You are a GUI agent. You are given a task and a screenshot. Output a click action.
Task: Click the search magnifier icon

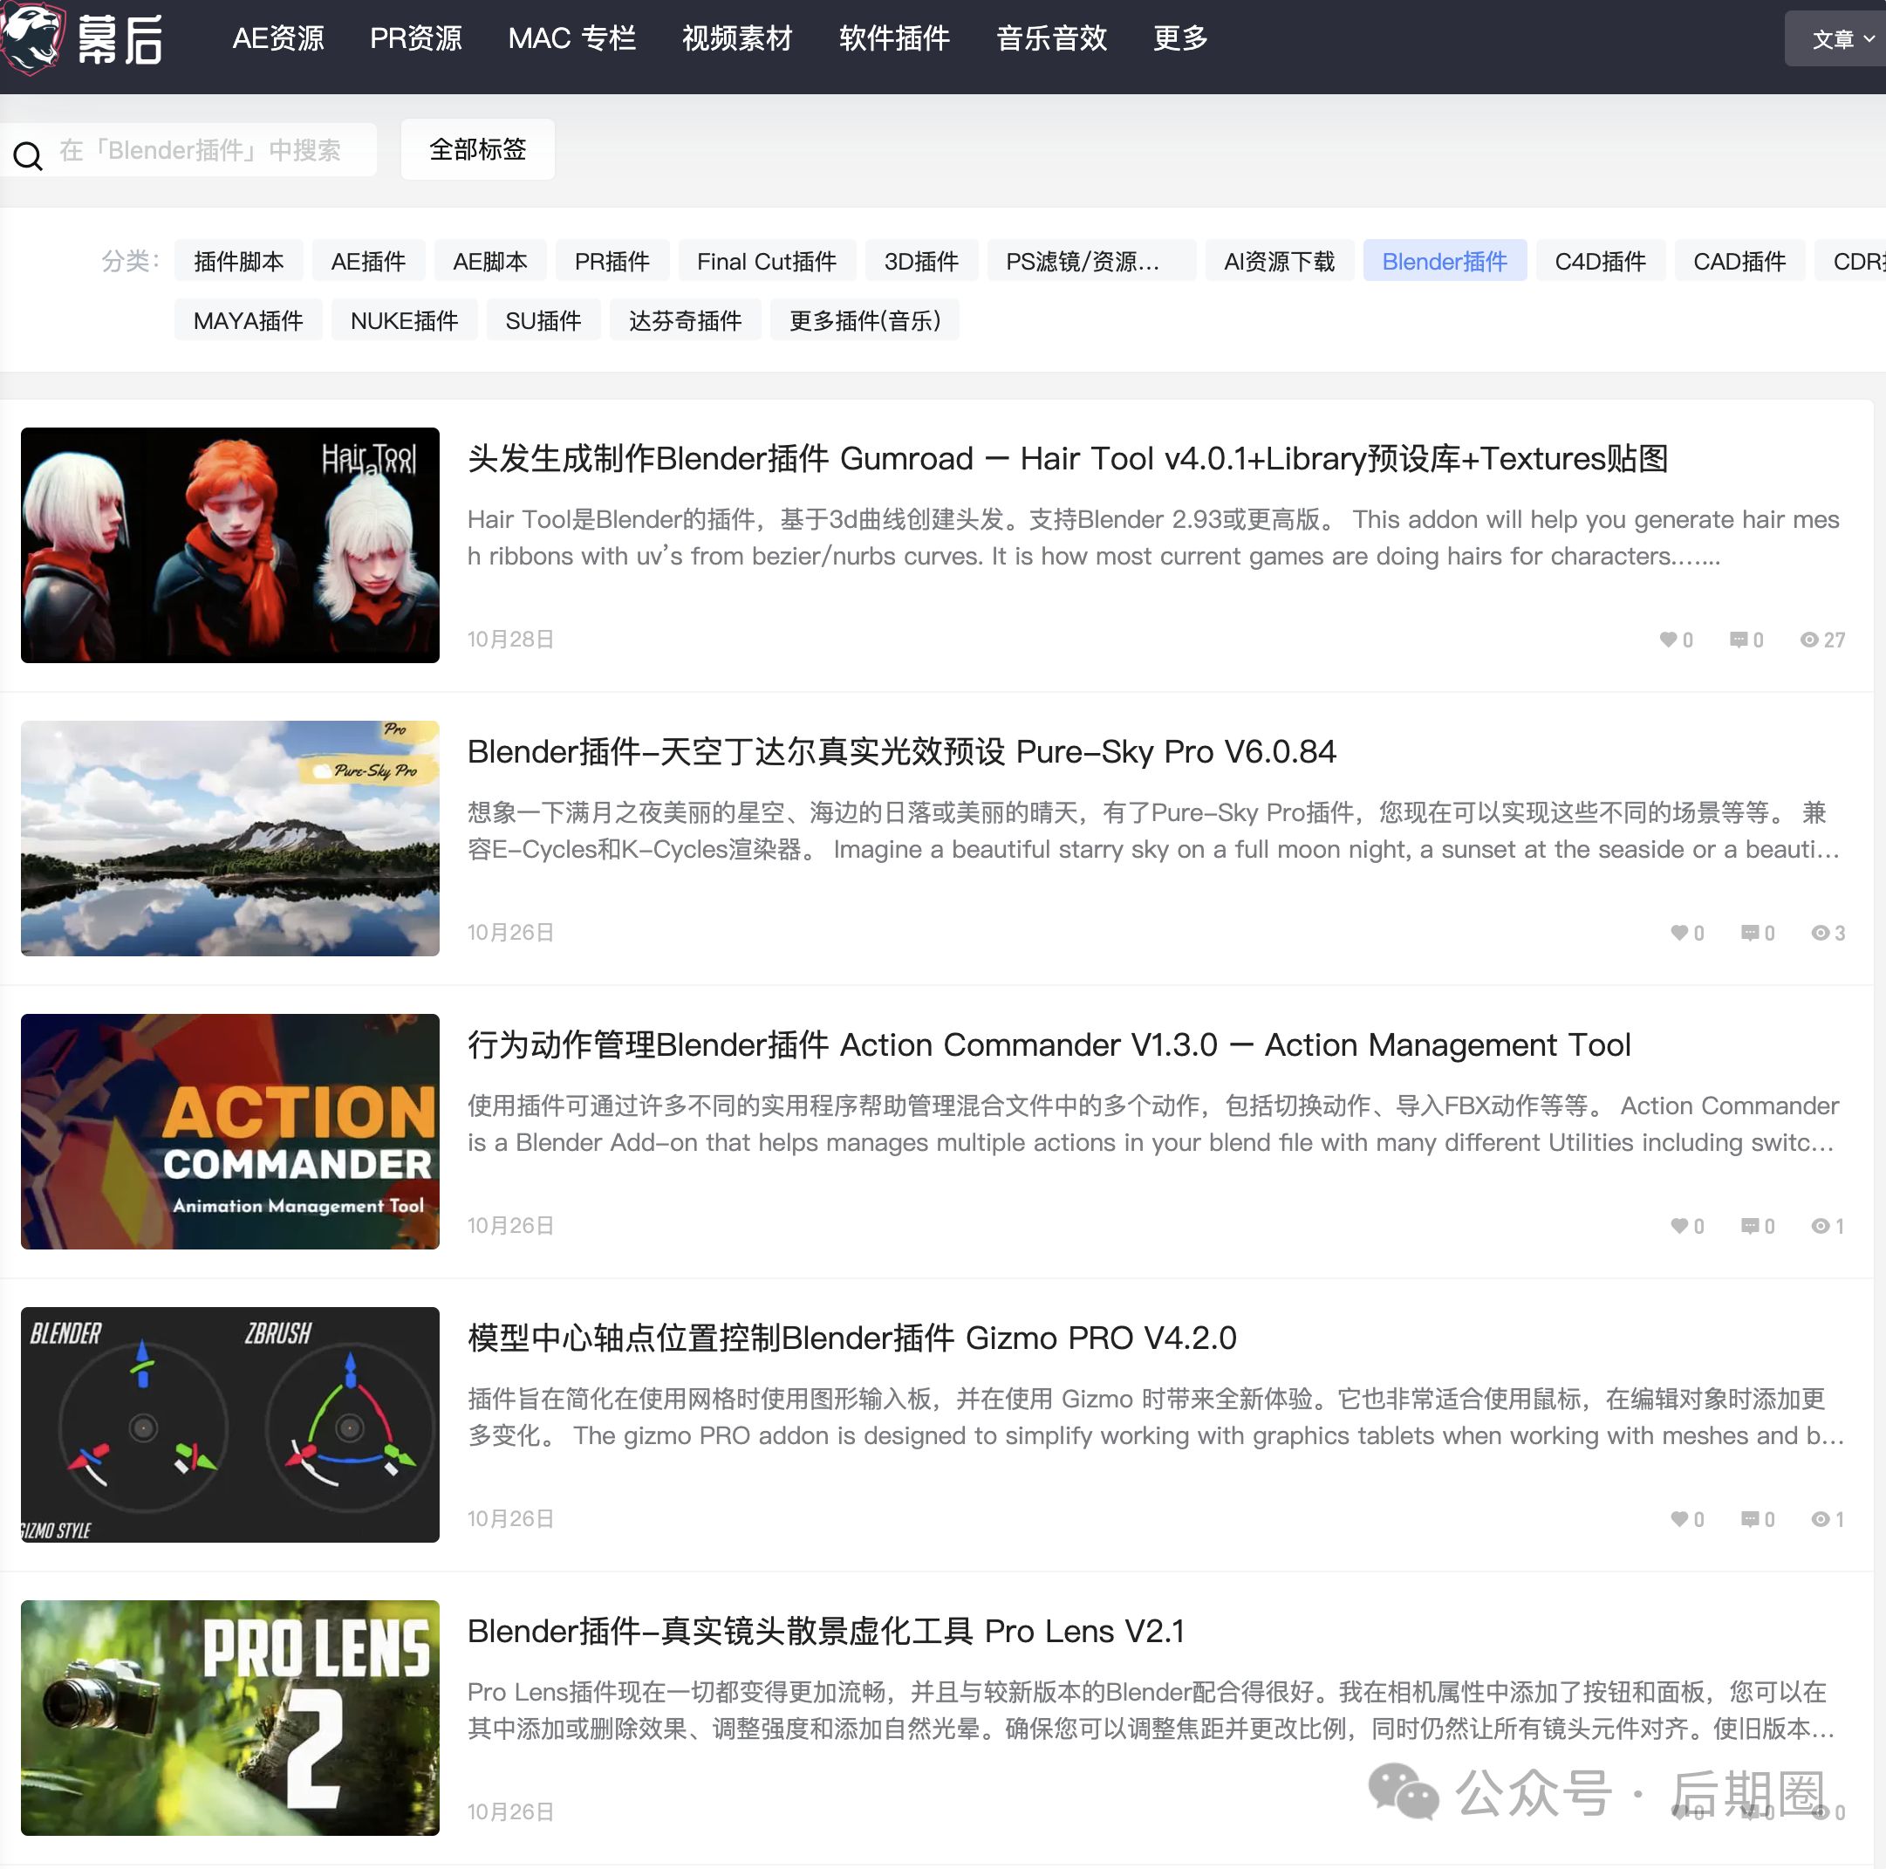point(28,155)
